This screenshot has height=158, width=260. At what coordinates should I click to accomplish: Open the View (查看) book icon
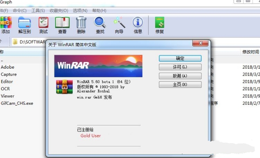click(x=62, y=25)
